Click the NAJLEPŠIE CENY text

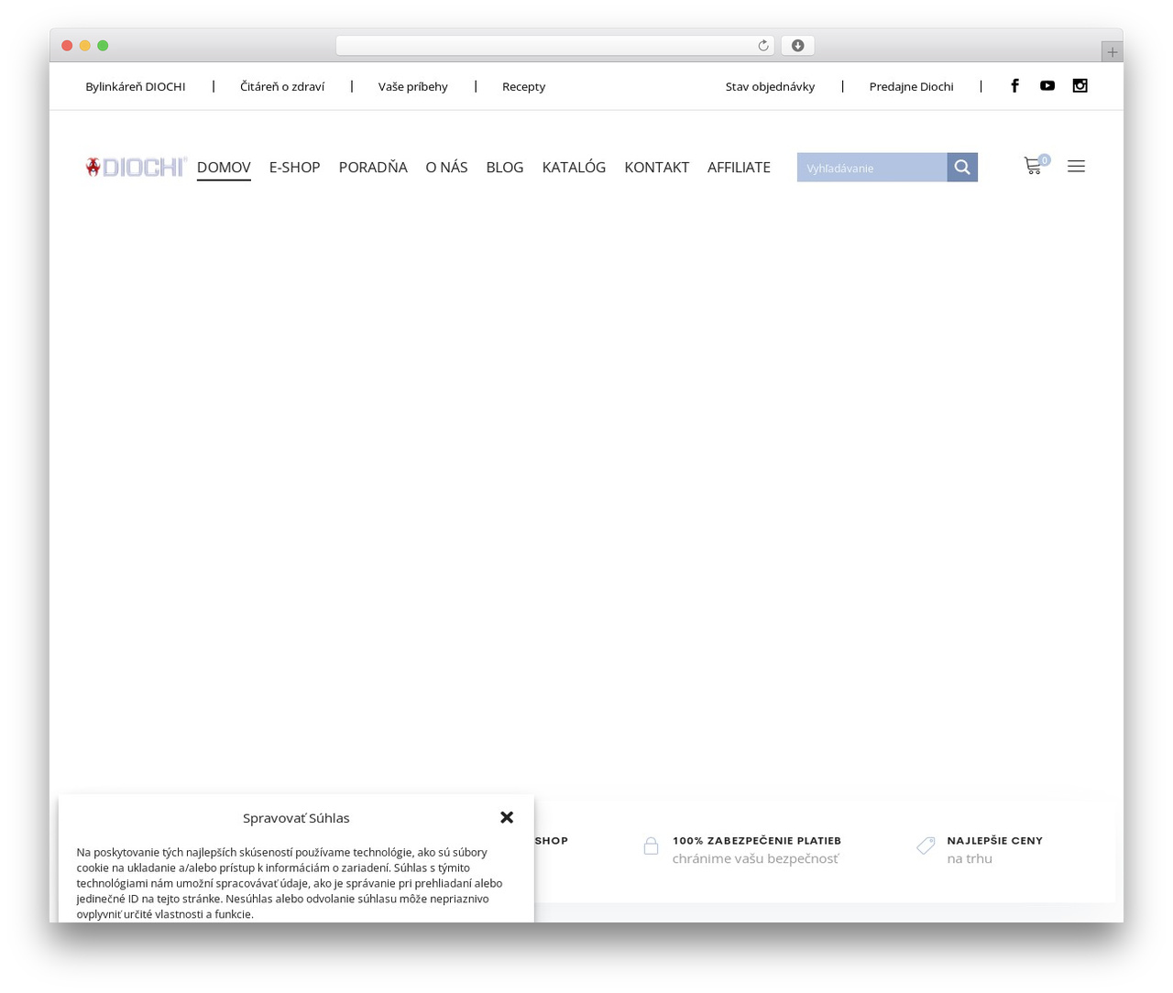[995, 841]
